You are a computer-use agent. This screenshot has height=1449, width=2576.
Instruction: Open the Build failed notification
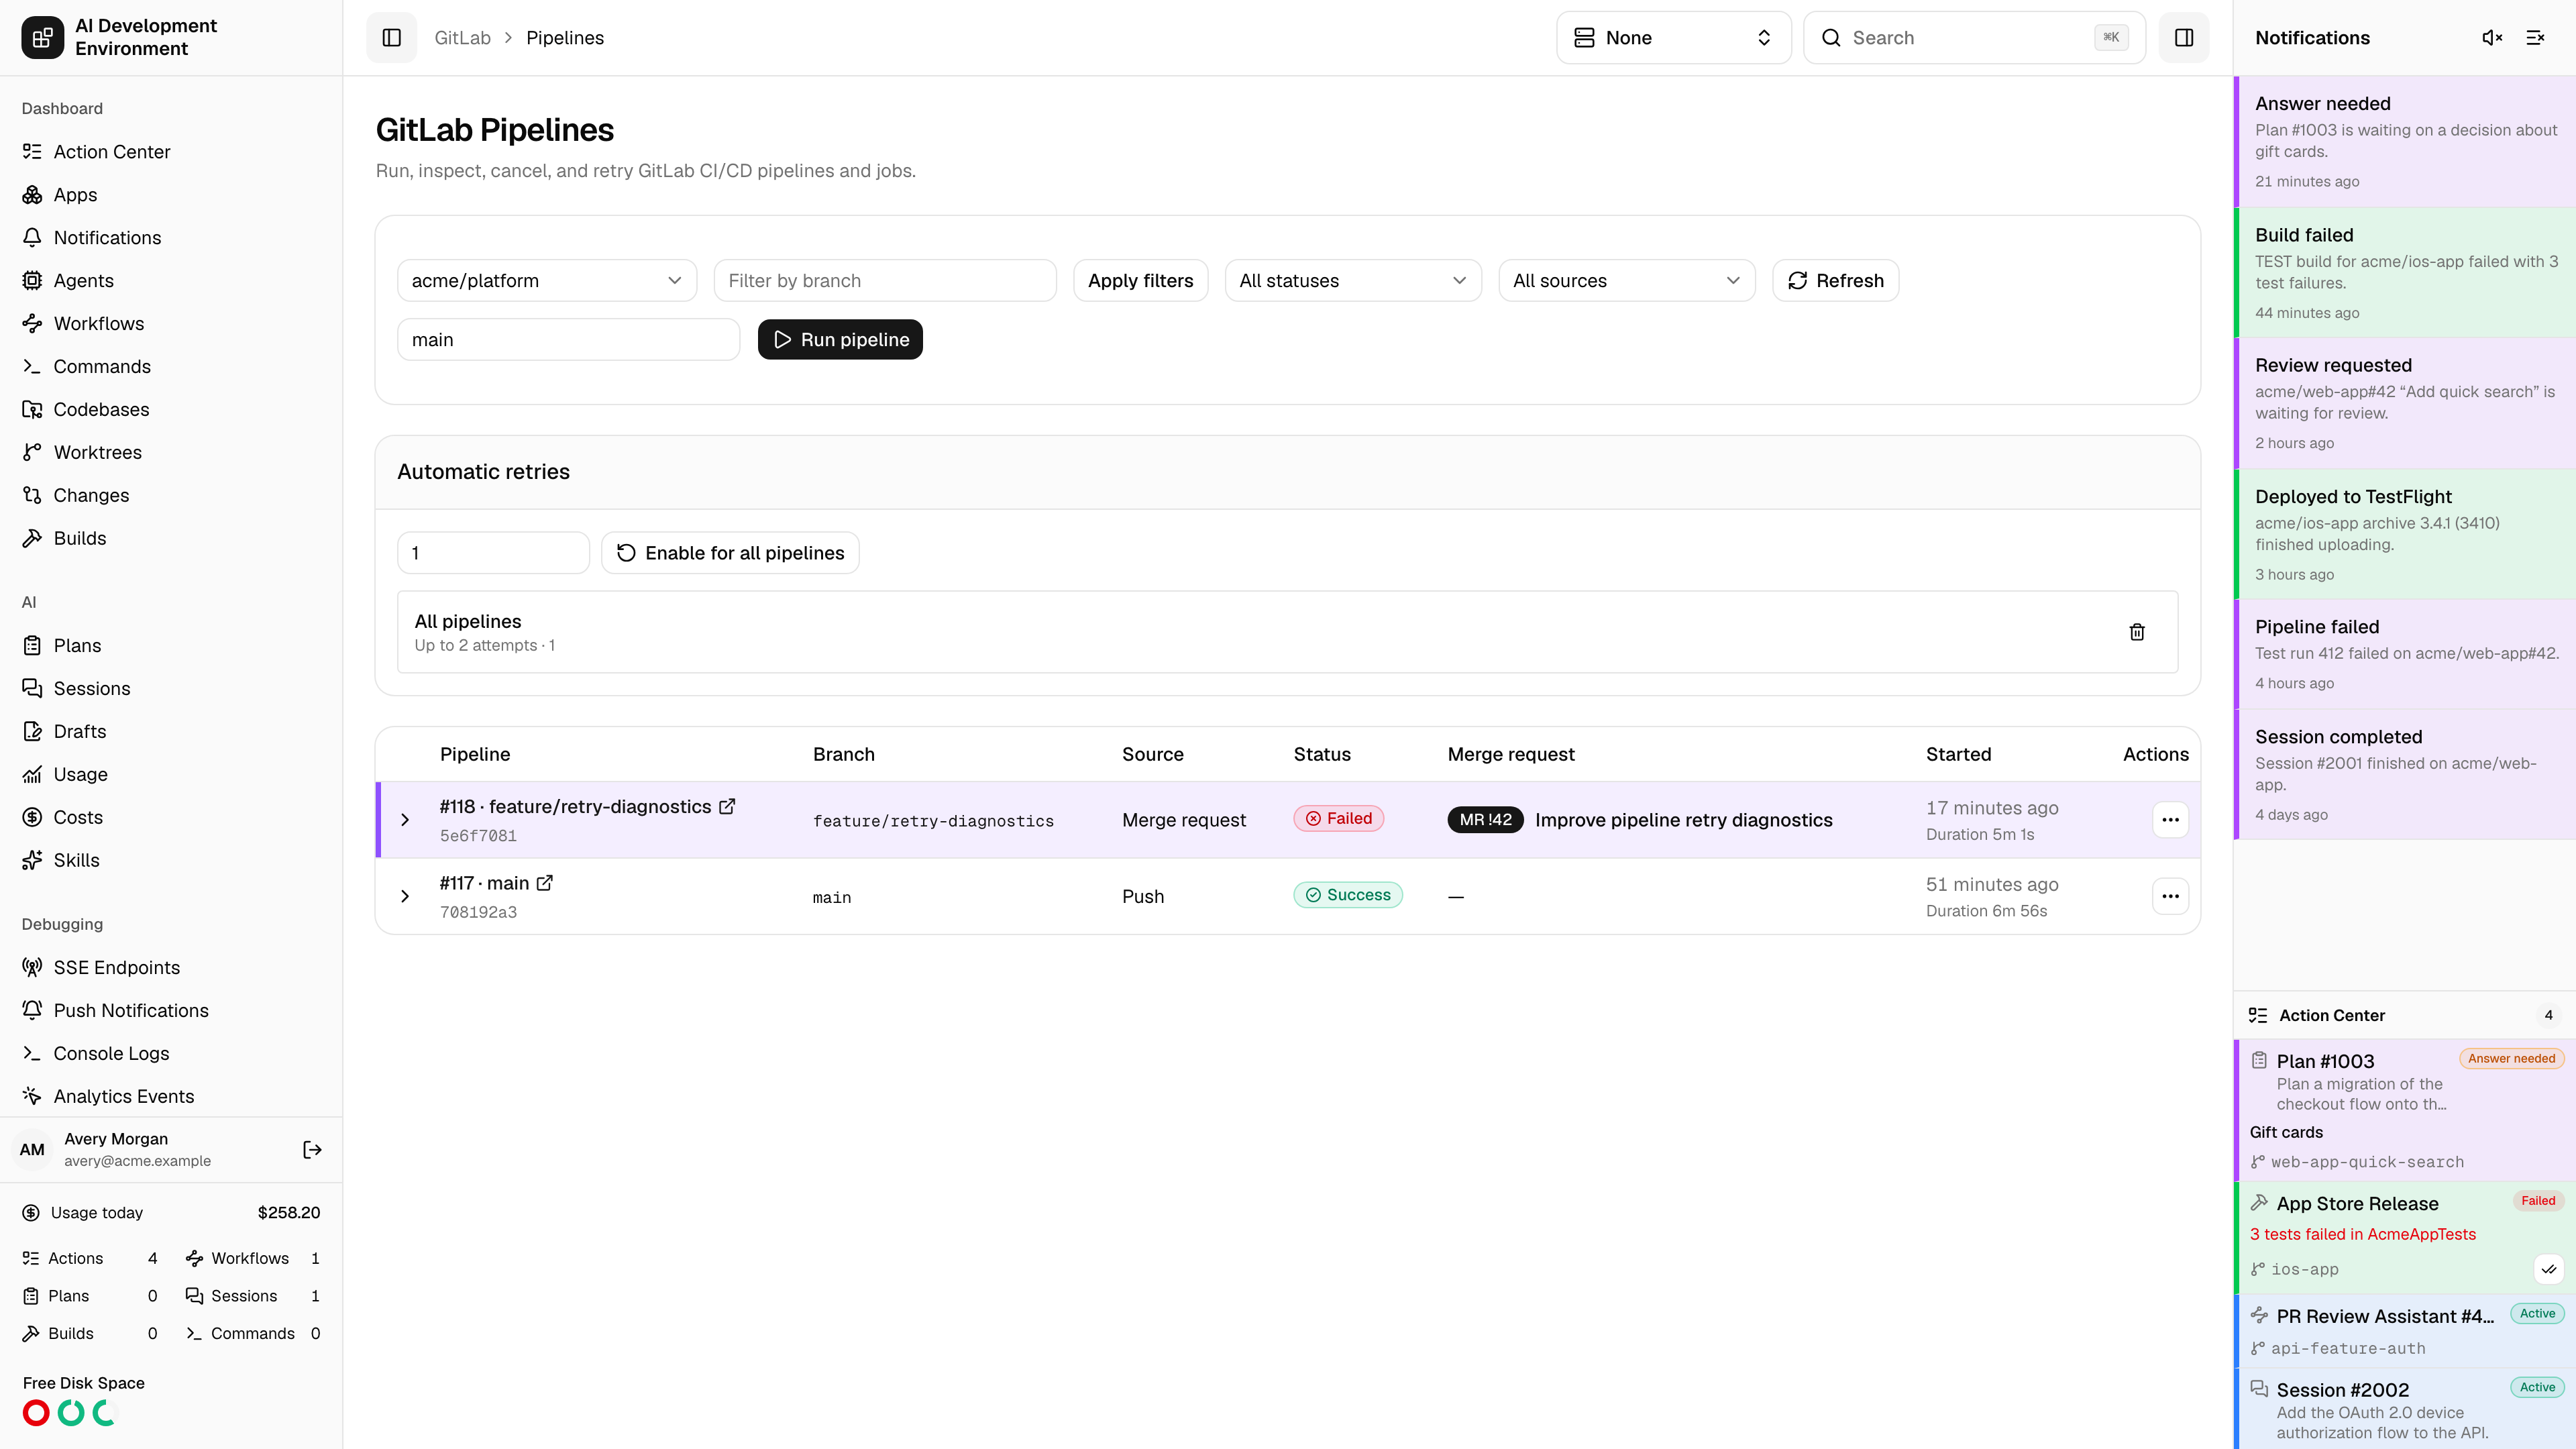click(2405, 273)
